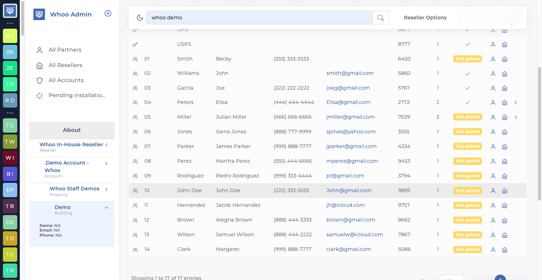Viewport: 542px width, 280px height.
Task: Click the main table's vertical scrollbar
Action: tap(539, 133)
